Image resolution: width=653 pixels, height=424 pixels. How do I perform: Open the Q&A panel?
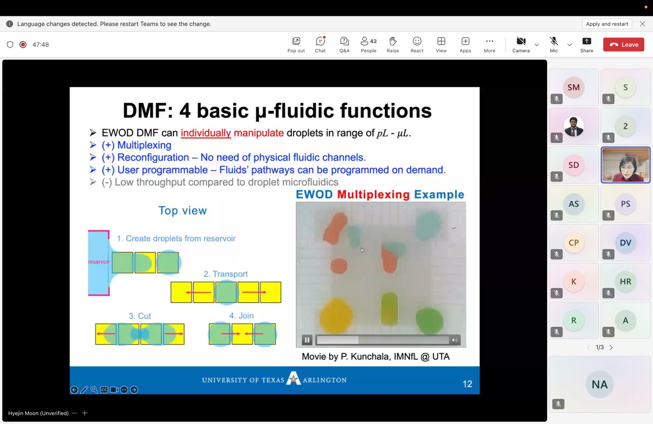344,44
